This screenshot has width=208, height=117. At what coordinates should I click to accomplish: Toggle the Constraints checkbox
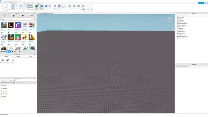coord(30,7)
